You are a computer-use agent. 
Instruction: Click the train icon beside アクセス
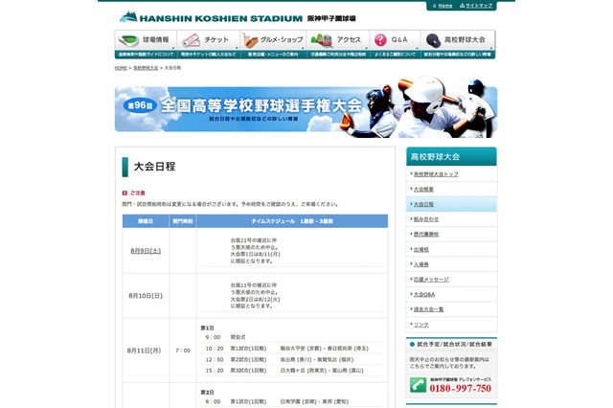tap(322, 40)
